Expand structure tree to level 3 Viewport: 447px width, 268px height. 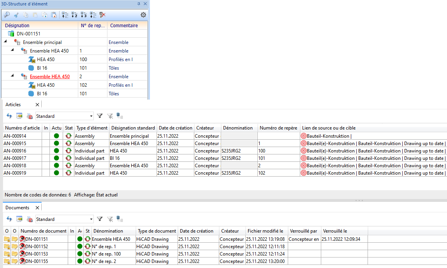click(x=83, y=15)
